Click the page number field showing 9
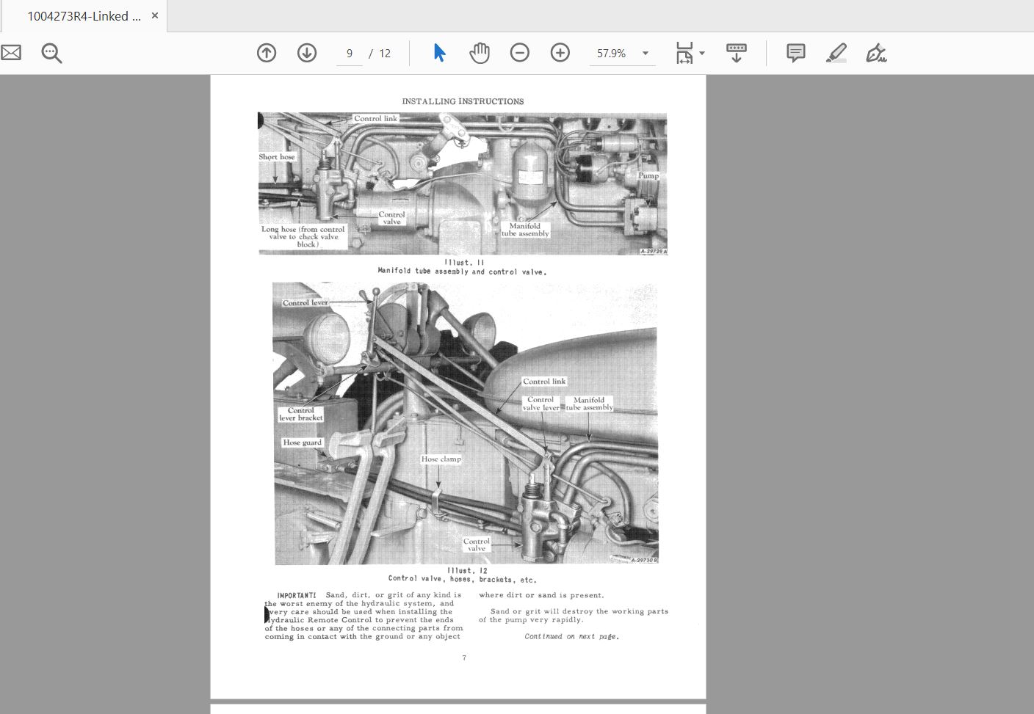The height and width of the screenshot is (714, 1034). tap(350, 54)
